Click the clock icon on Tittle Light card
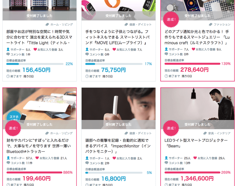 tap(8, 76)
